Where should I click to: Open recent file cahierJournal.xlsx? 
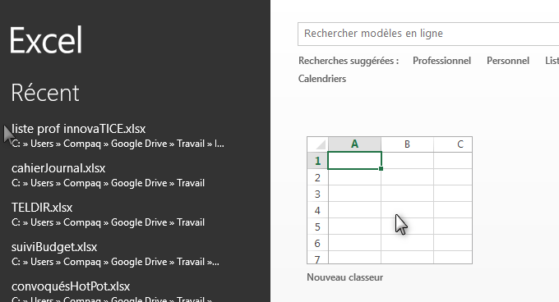click(58, 168)
